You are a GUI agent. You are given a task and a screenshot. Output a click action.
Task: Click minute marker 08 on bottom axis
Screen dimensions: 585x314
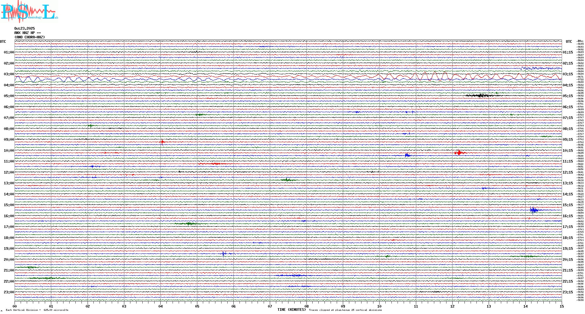pos(306,306)
